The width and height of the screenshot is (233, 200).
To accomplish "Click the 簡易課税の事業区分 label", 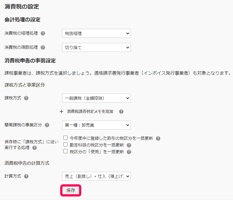I will click(x=23, y=125).
